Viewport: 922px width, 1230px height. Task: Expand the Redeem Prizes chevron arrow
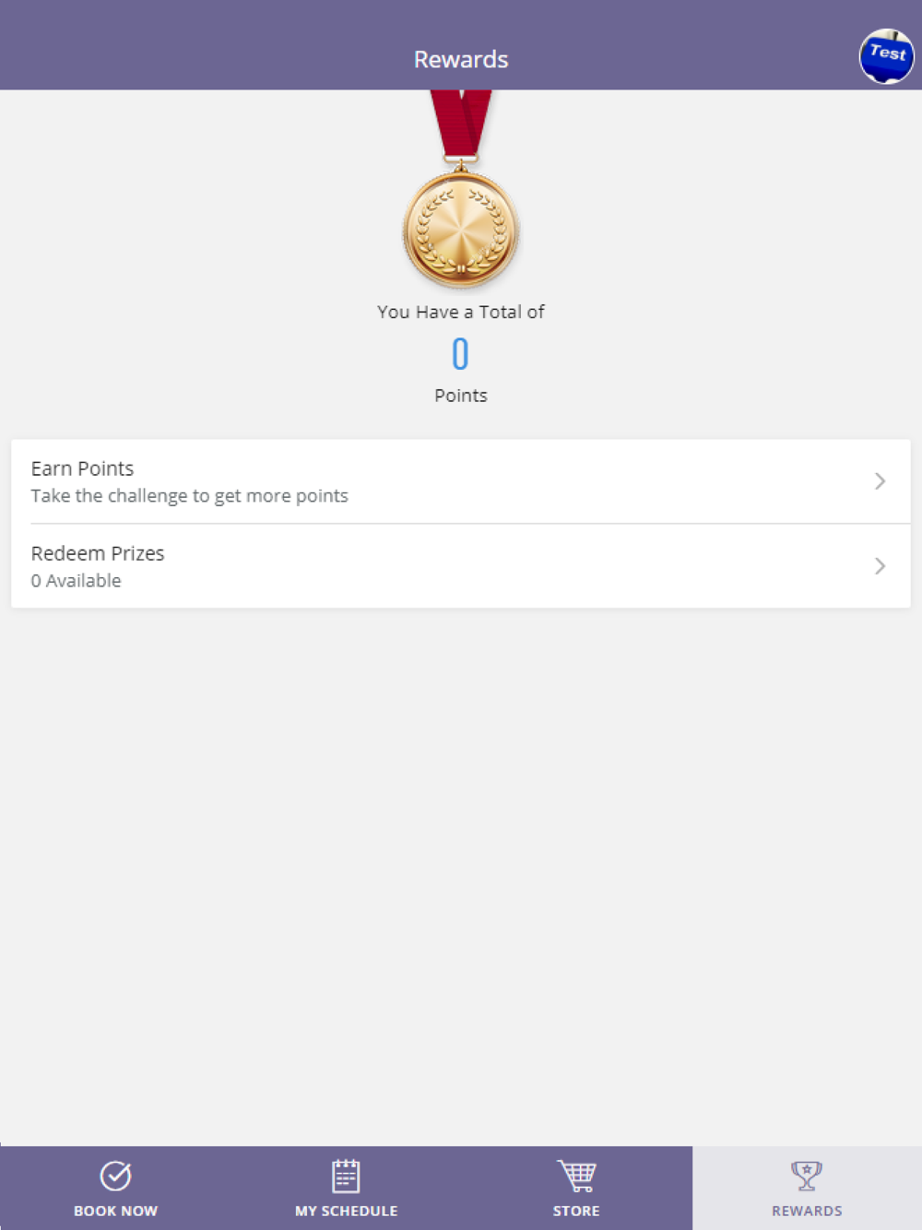point(880,566)
